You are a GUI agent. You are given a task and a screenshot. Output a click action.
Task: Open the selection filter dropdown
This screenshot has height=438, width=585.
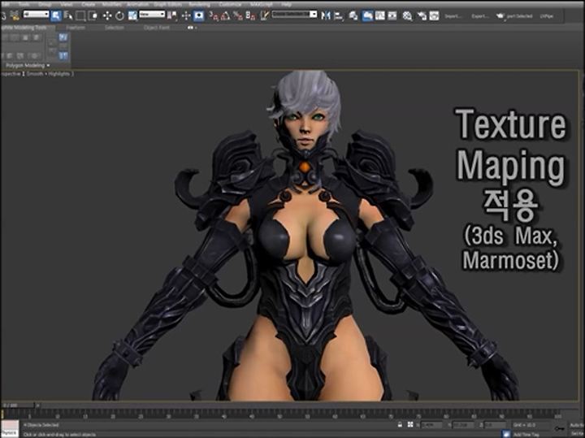click(x=37, y=14)
